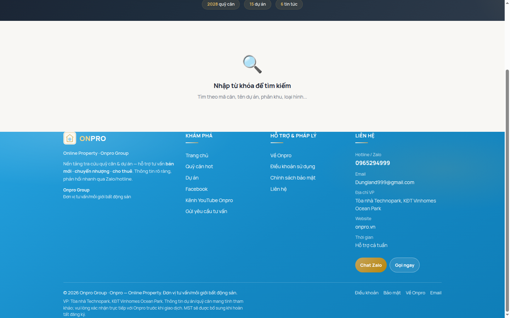Screen dimensions: 510x318
Task: Click Gửi yêu cầu tư vấn
Action: (x=206, y=211)
